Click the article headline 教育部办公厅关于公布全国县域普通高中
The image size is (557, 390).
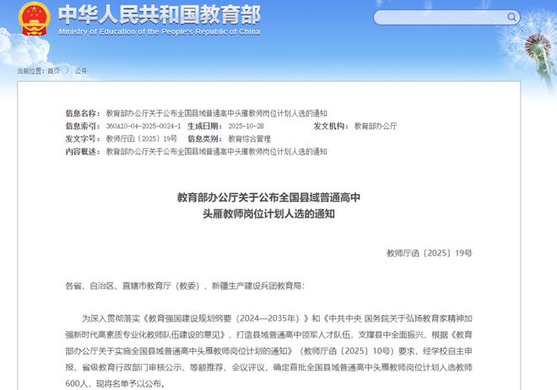(x=269, y=198)
